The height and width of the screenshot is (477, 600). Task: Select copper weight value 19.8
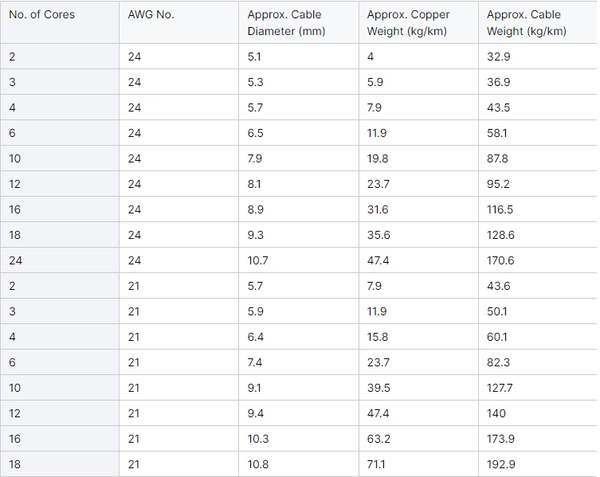(378, 158)
